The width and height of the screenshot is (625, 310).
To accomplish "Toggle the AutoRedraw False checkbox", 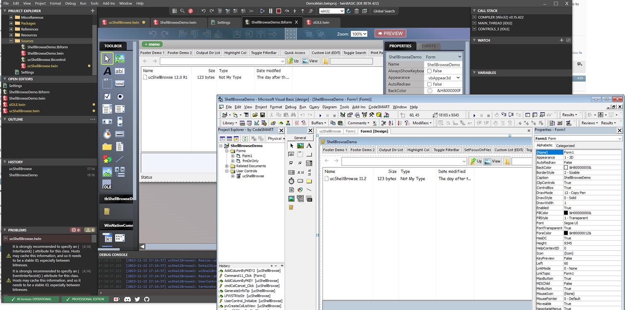I will pyautogui.click(x=429, y=84).
